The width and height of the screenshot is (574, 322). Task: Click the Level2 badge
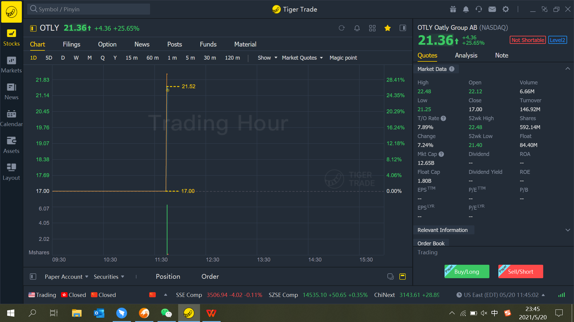point(558,40)
